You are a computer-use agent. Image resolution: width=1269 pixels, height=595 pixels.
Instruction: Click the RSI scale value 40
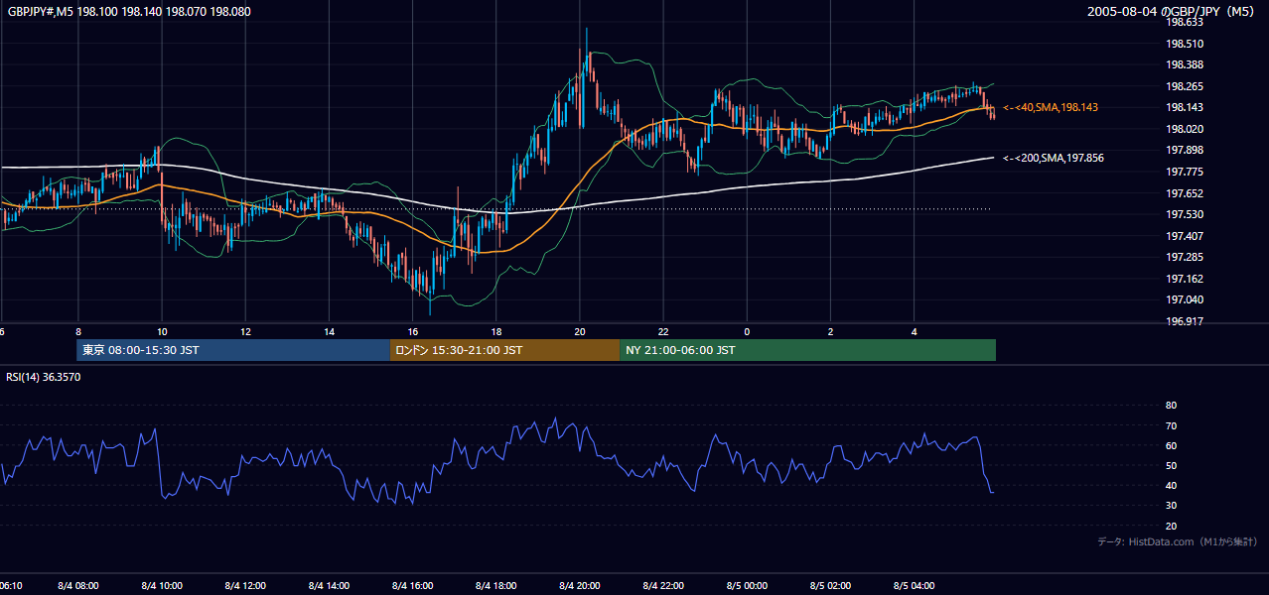[1171, 486]
